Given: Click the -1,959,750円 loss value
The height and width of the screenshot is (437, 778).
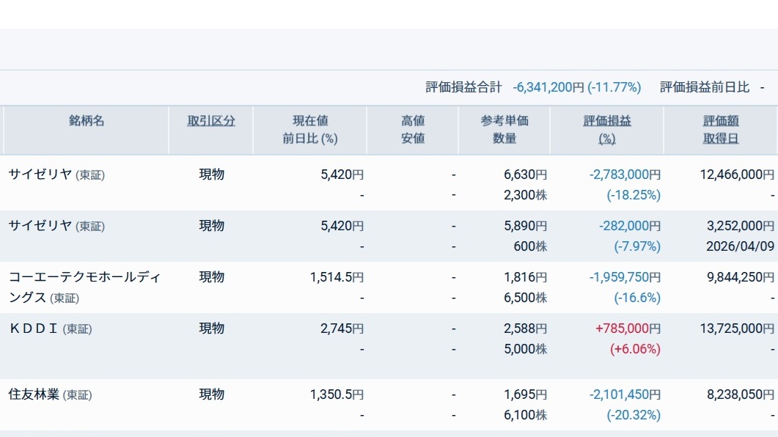Looking at the screenshot, I should coord(625,277).
